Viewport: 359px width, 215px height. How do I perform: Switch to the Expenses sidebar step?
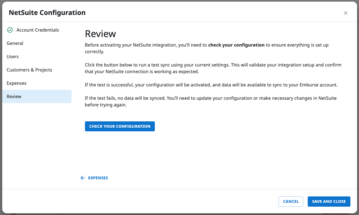[x=37, y=83]
